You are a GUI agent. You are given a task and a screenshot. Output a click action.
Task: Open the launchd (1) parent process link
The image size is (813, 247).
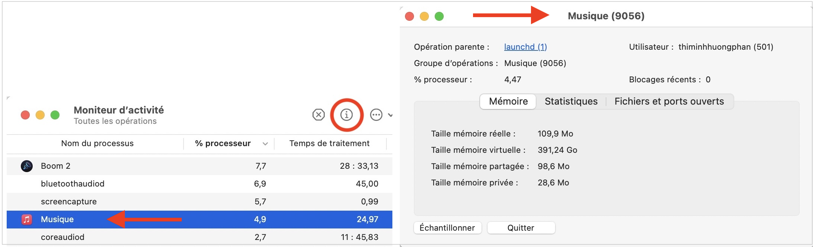[x=525, y=47]
